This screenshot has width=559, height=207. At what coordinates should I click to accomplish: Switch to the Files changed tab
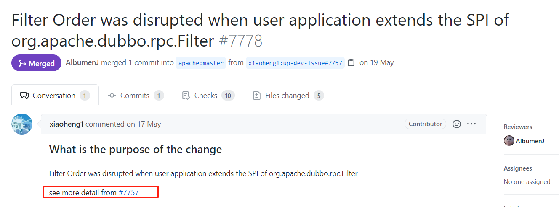(287, 96)
